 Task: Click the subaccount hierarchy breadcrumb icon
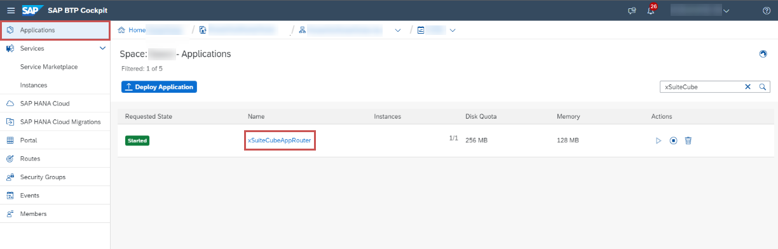[x=303, y=30]
